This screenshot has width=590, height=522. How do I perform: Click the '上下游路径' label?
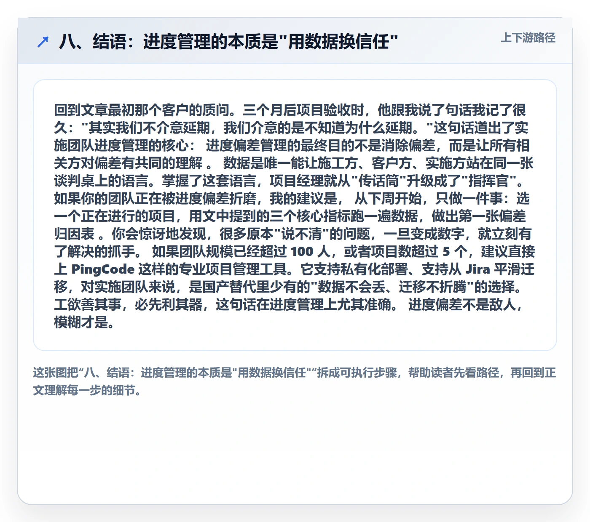coord(528,37)
